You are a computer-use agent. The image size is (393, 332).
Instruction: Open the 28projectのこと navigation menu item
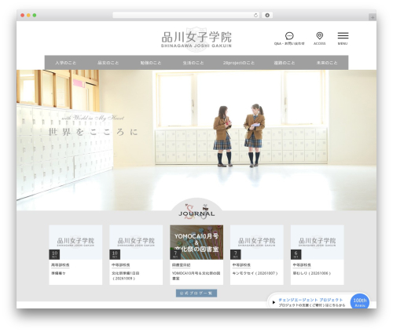pyautogui.click(x=239, y=63)
